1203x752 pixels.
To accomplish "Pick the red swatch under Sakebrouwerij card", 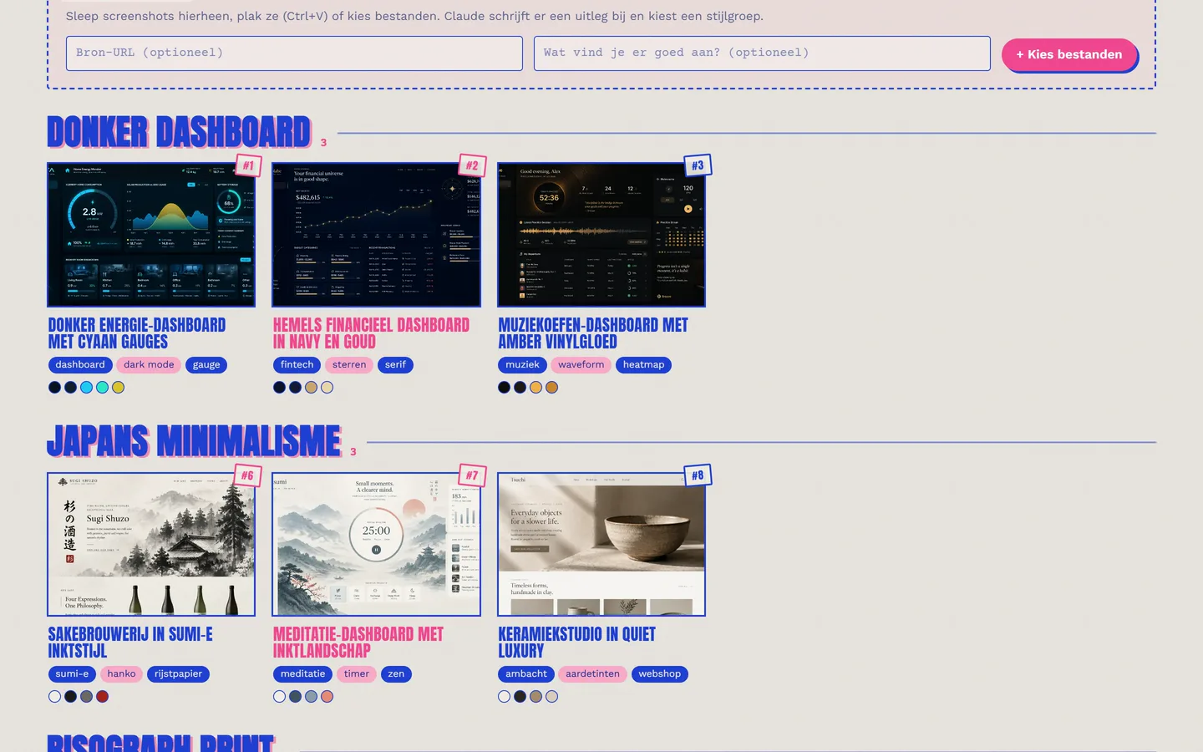I will (x=102, y=697).
